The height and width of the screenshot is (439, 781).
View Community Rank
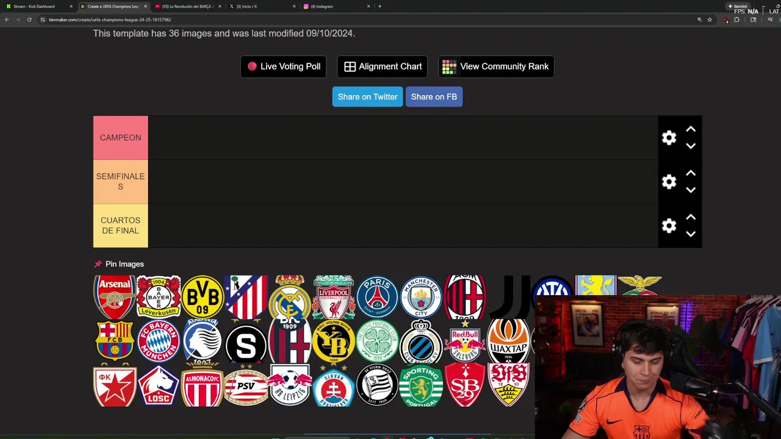(496, 66)
